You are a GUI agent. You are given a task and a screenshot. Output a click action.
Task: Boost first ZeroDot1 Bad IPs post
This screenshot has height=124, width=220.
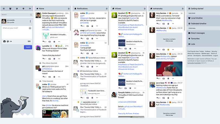(125, 48)
